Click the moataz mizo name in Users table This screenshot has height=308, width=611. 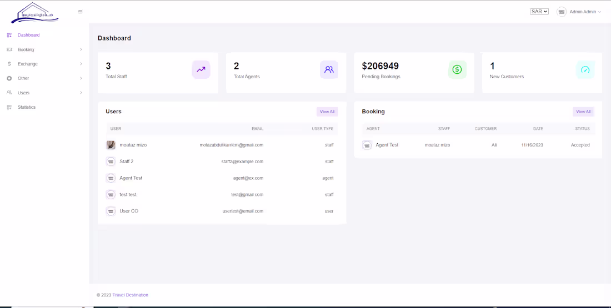133,145
